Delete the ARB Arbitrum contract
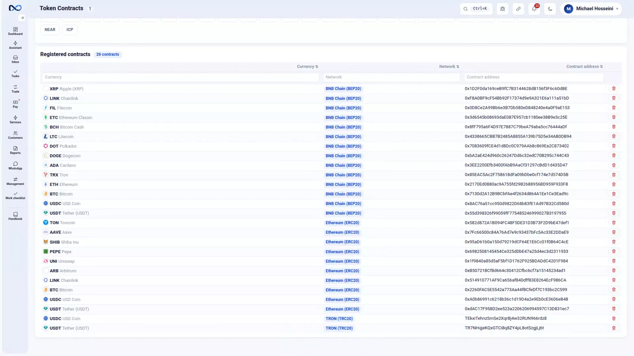 [614, 271]
